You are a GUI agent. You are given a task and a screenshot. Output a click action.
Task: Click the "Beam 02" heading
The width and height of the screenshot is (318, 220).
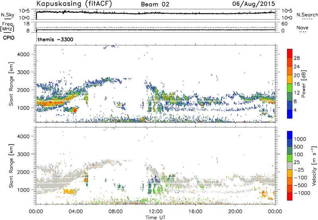point(155,4)
